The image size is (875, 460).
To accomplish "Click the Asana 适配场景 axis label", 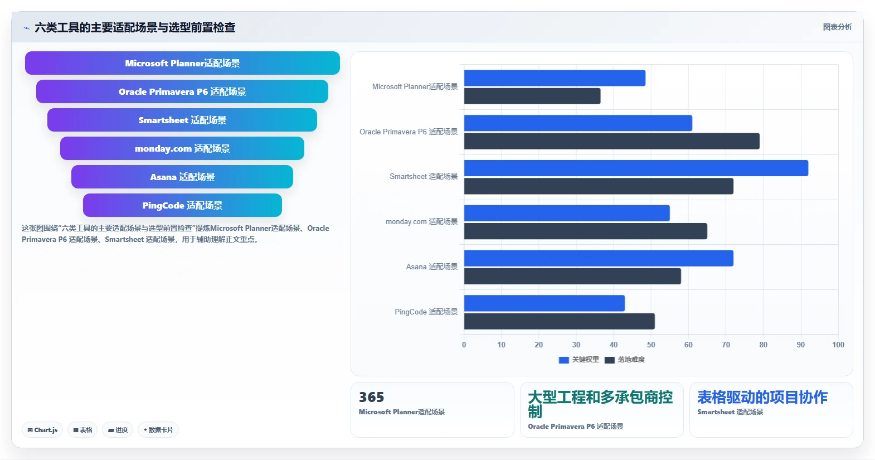I will [x=431, y=267].
